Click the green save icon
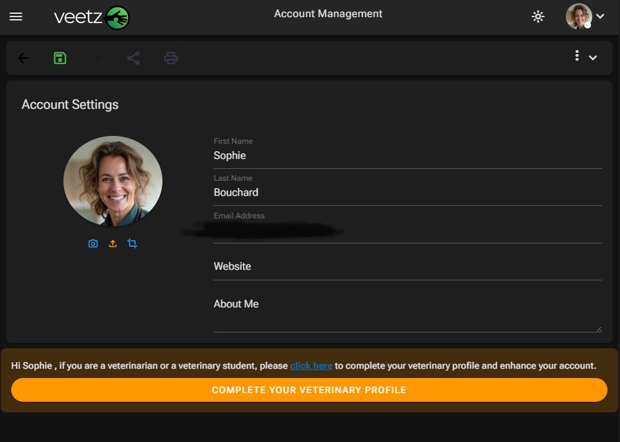Screen dimensions: 620x442 (x=59, y=58)
